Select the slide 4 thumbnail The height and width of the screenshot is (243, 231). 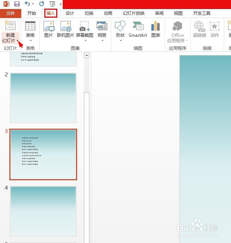tap(43, 211)
